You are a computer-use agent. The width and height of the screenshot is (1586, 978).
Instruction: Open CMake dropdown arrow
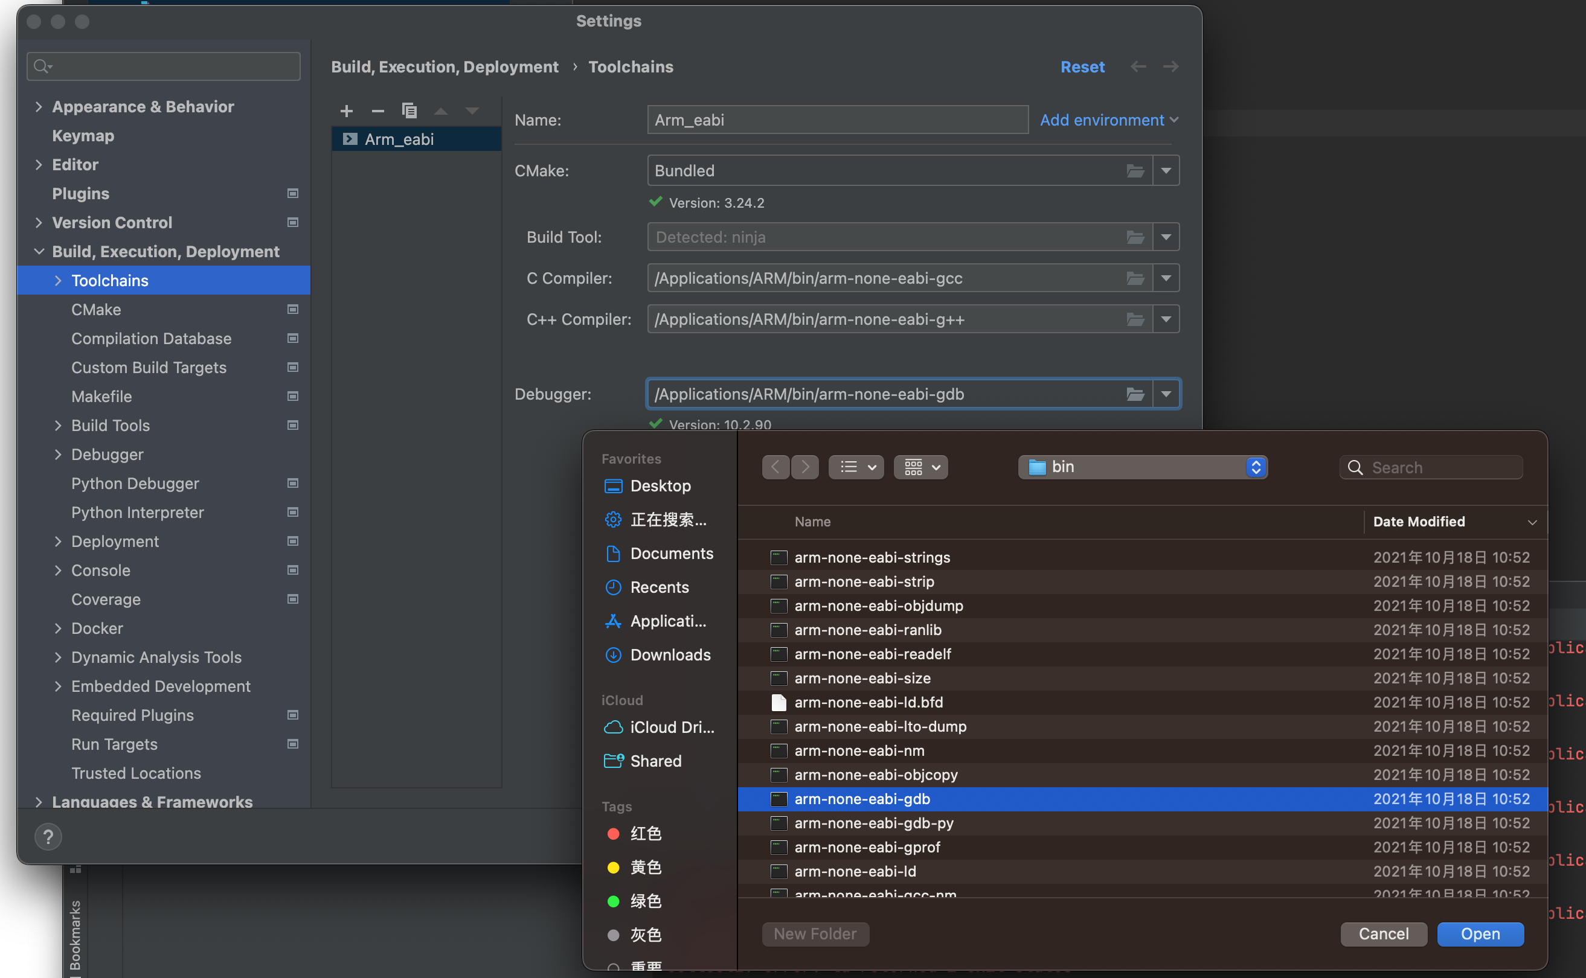pos(1166,171)
